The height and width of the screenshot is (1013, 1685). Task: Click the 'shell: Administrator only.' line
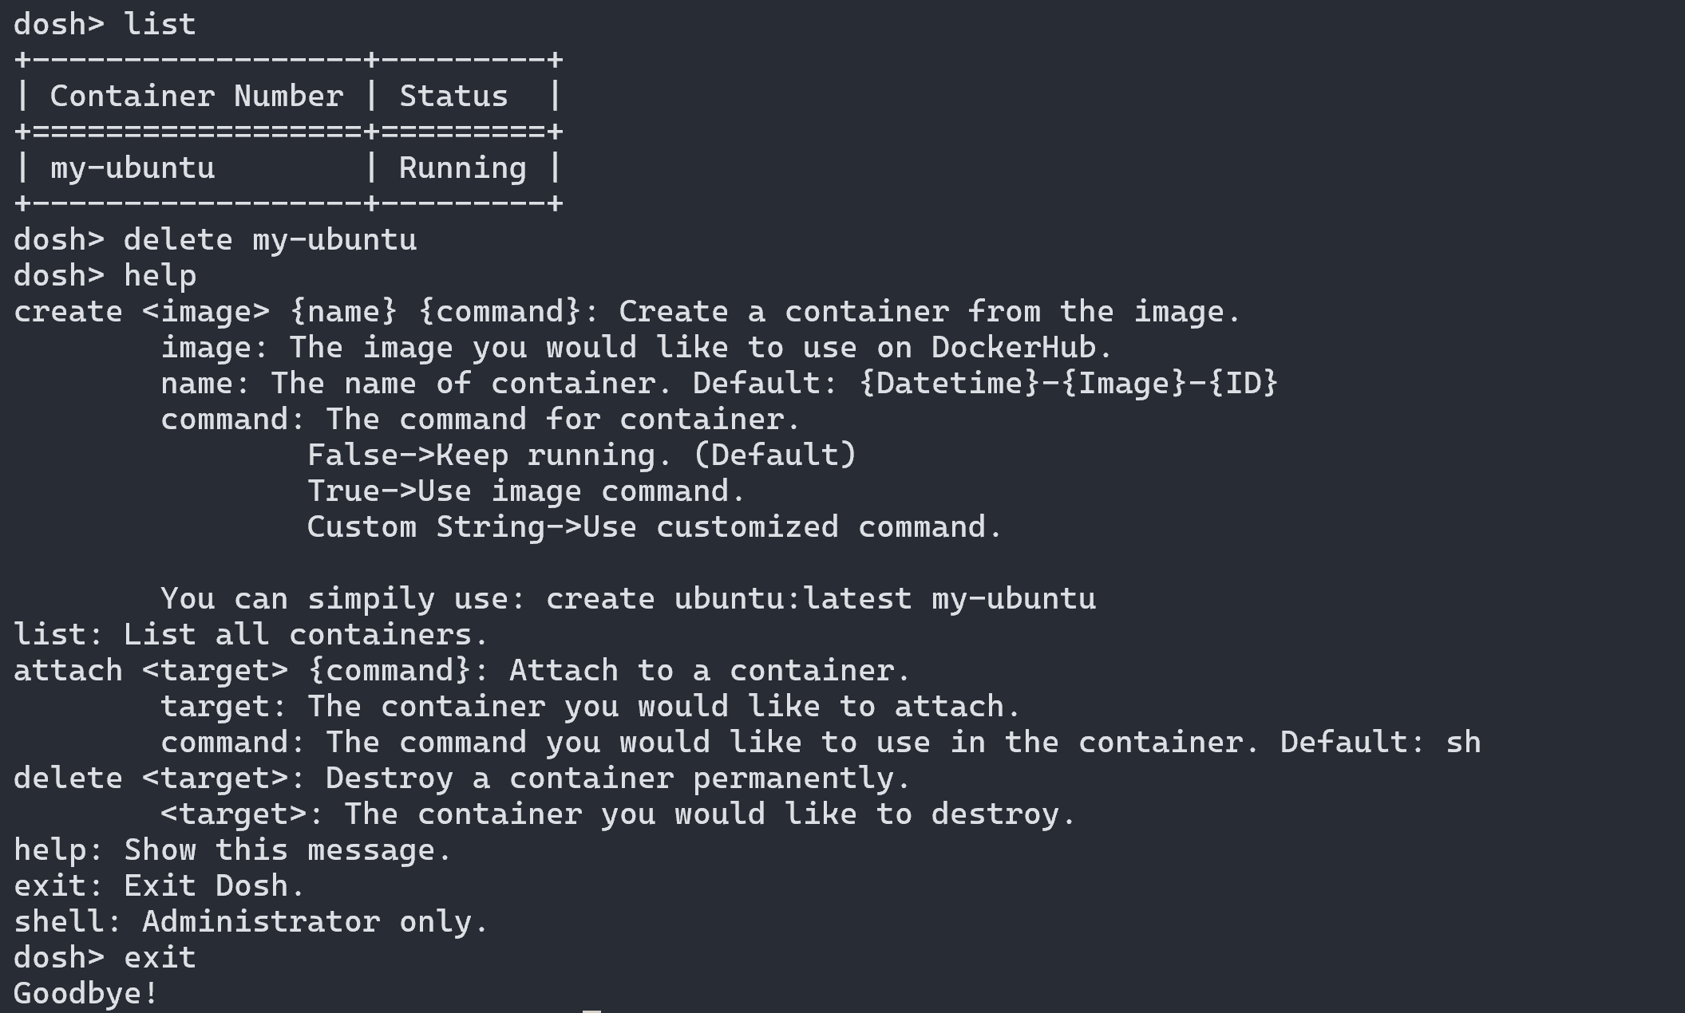[x=251, y=922]
